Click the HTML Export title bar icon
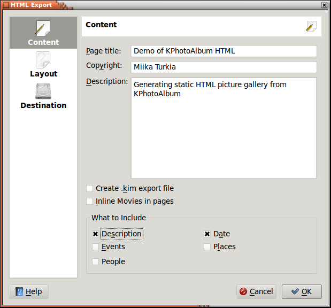This screenshot has height=308, width=331. pos(5,5)
